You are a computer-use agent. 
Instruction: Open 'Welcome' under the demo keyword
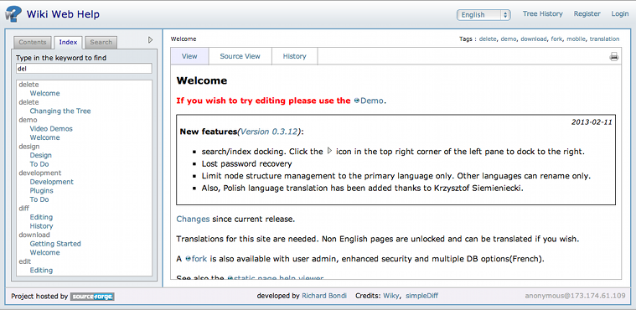coord(44,137)
